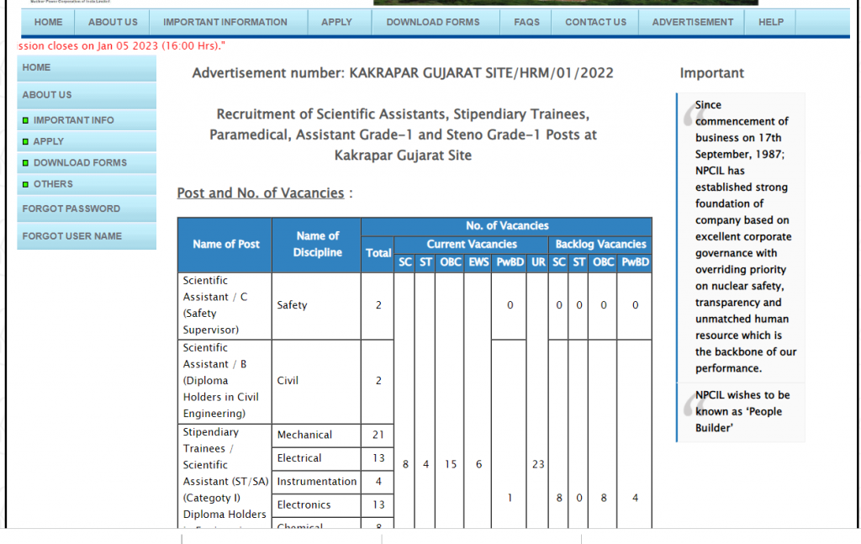This screenshot has width=861, height=544.
Task: Click the green square icon beside DOWNLOAD FORMS
Action: pyautogui.click(x=26, y=162)
